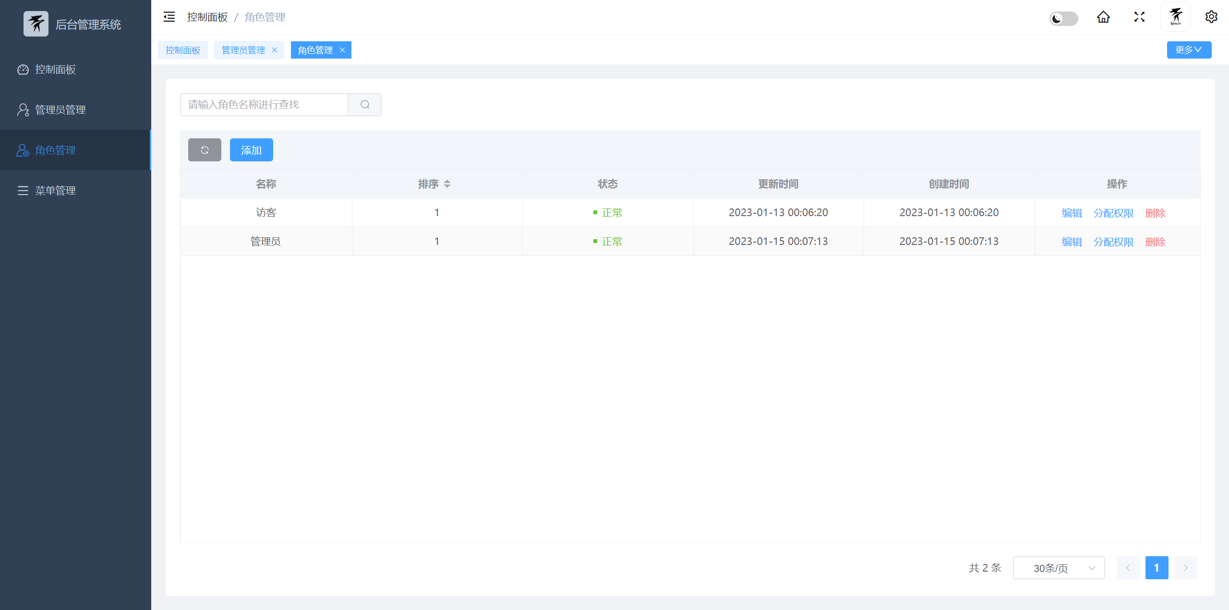Click the 名称 column header

pos(266,184)
